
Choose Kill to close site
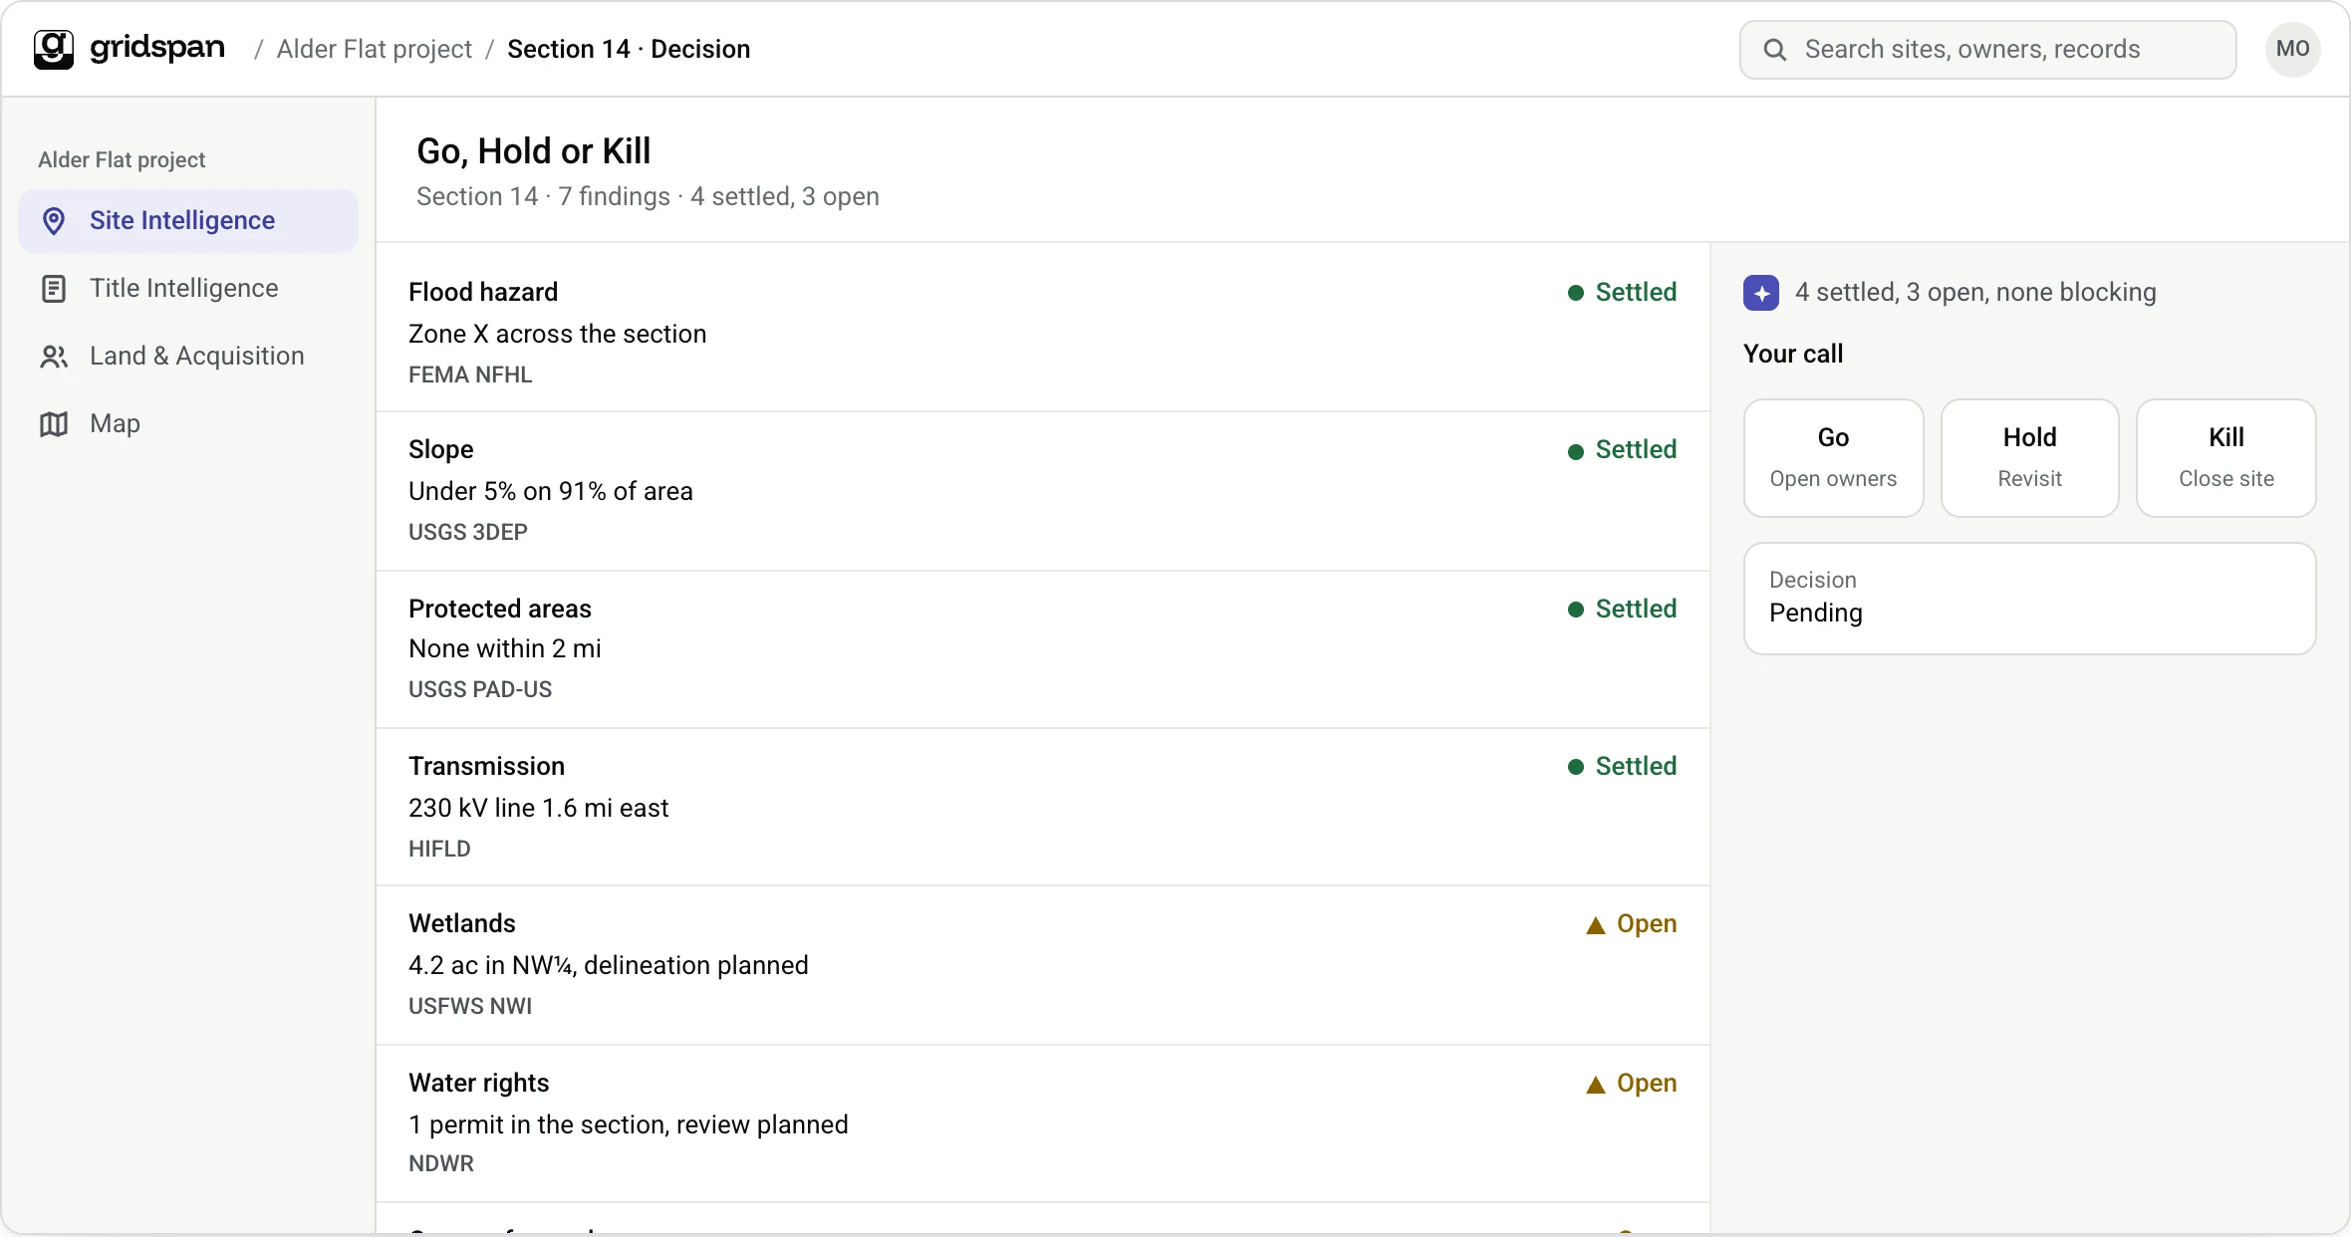[x=2226, y=458]
